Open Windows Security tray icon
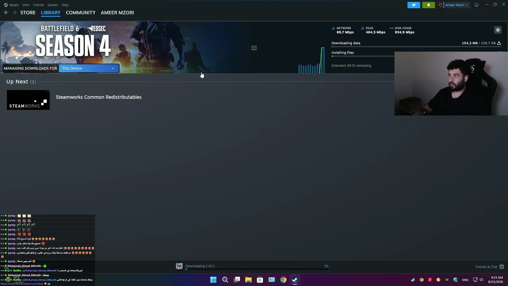This screenshot has height=286, width=508. 455,280
